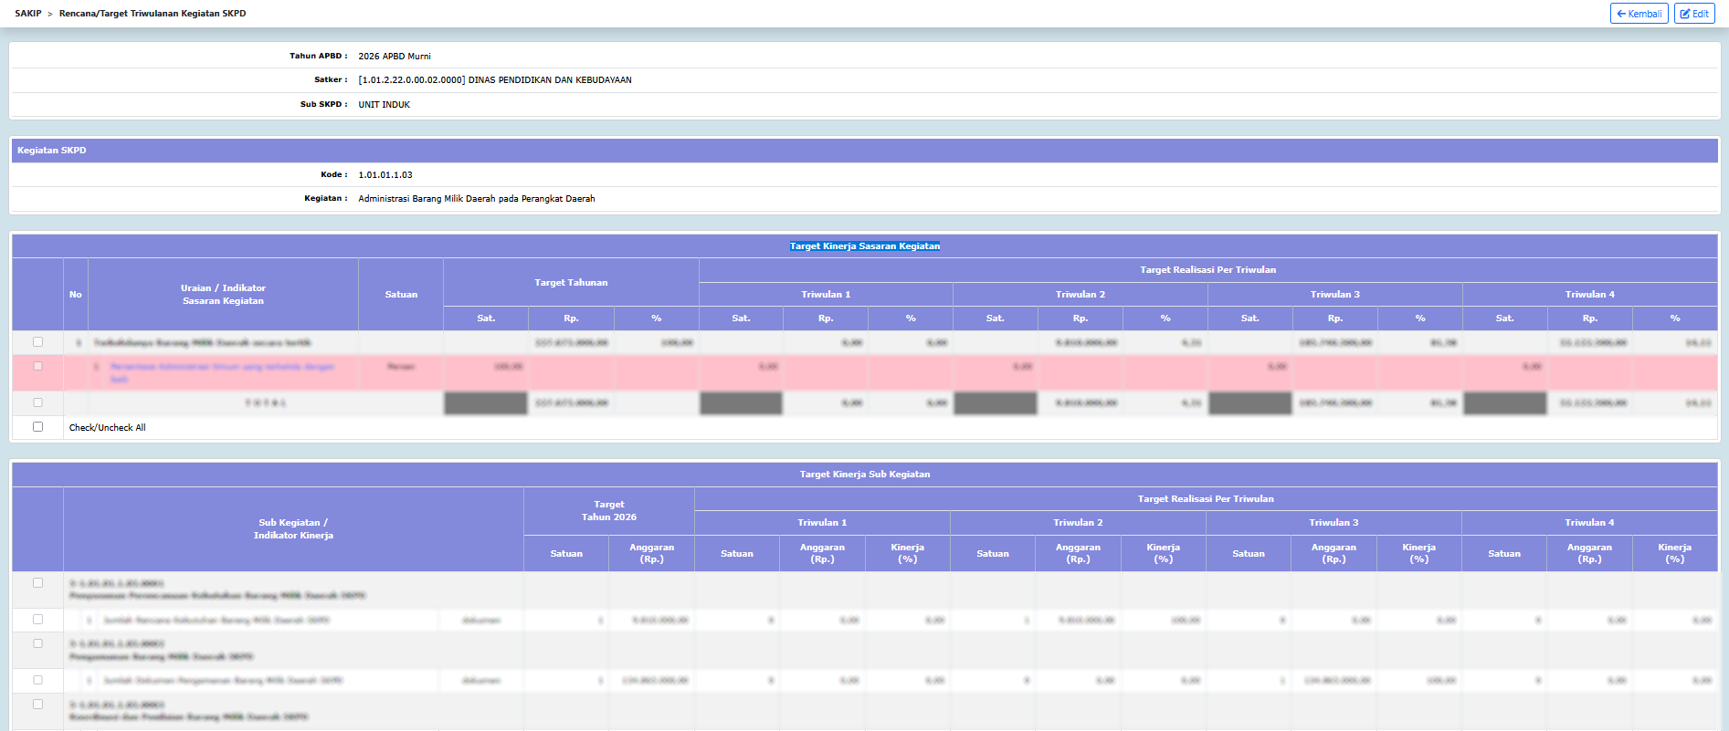Image resolution: width=1729 pixels, height=731 pixels.
Task: Open Rencana/Target Triwulanan Kegiatan SKPD breadcrumb
Action: point(153,14)
